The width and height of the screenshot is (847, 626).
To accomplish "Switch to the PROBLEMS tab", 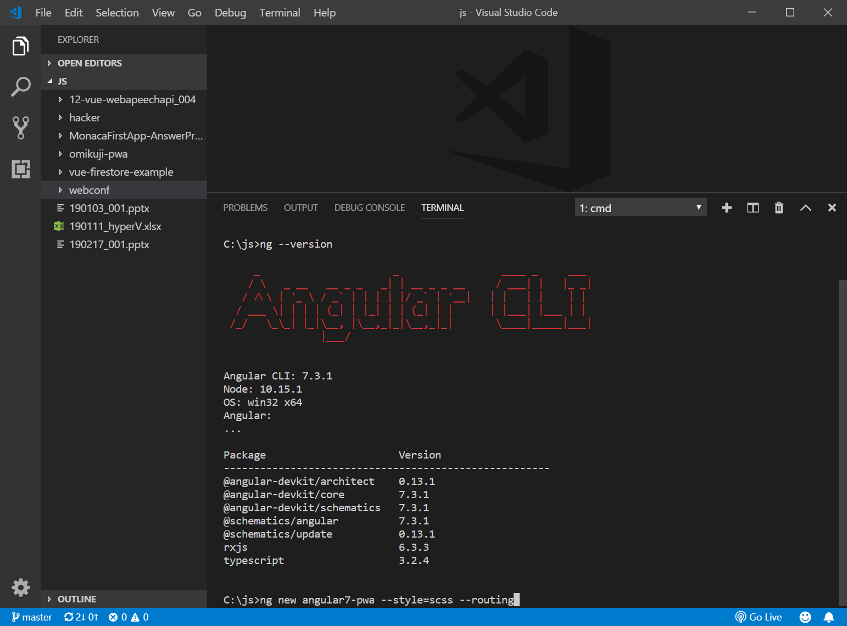I will click(245, 208).
